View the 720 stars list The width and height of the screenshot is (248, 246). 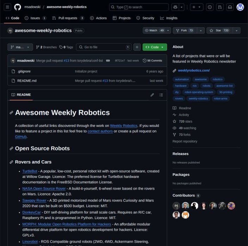tap(182, 121)
